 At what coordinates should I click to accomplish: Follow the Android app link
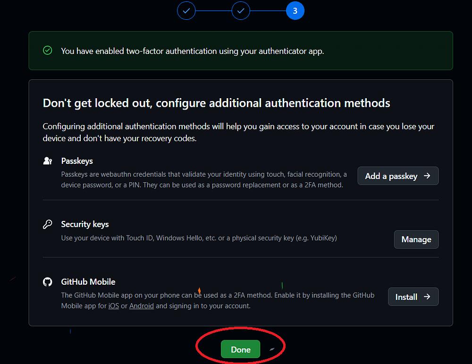142,305
